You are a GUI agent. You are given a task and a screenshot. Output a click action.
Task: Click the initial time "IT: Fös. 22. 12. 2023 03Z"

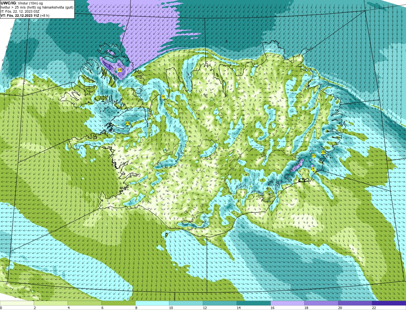[x=20, y=11]
